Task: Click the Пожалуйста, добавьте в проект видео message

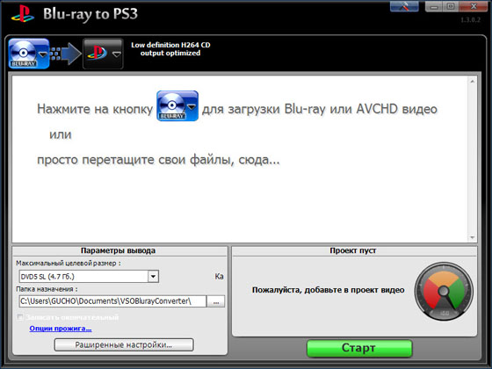Action: click(329, 290)
